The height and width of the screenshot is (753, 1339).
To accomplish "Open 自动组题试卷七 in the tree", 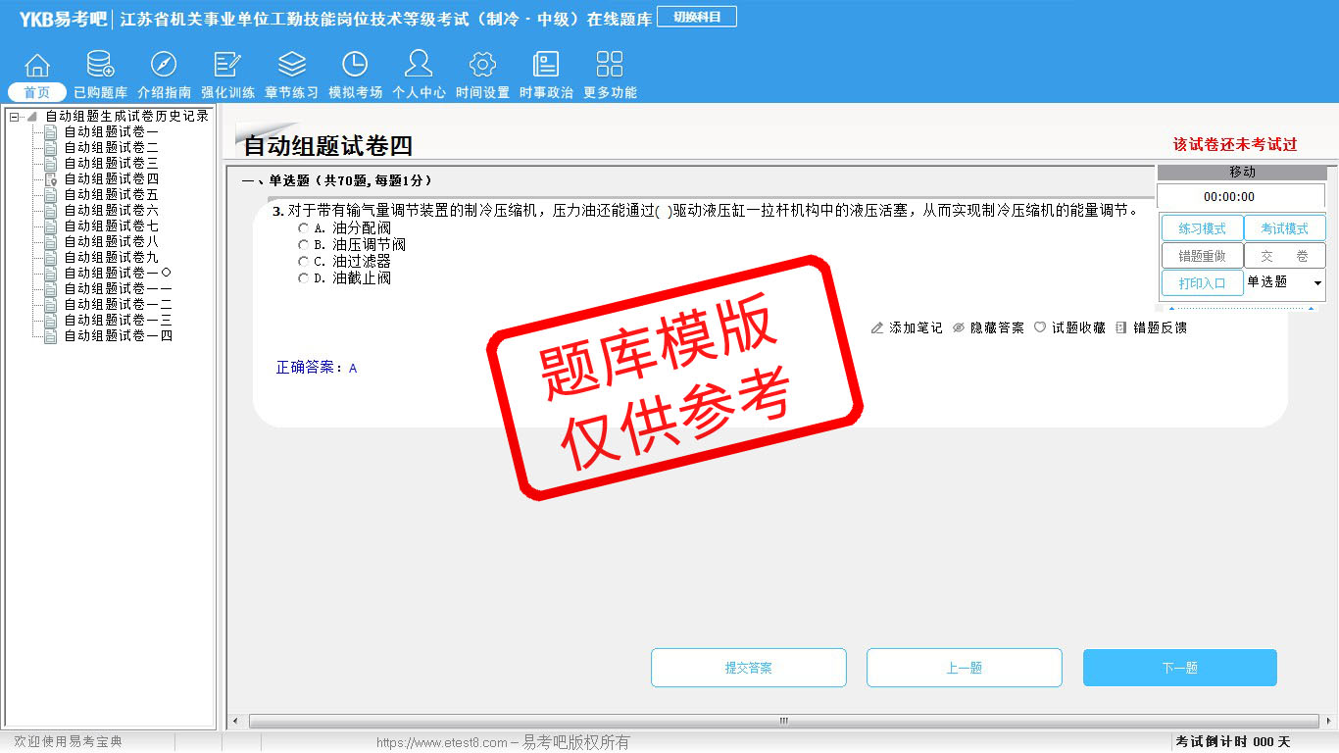I will (x=111, y=226).
